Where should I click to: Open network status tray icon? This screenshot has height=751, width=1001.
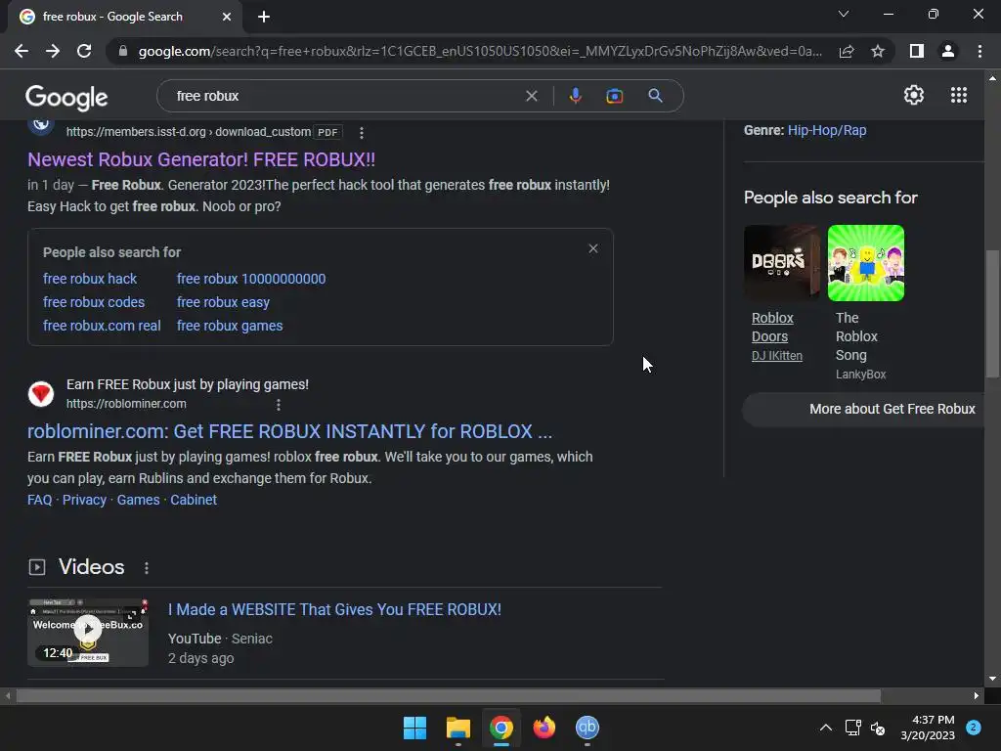tap(852, 728)
